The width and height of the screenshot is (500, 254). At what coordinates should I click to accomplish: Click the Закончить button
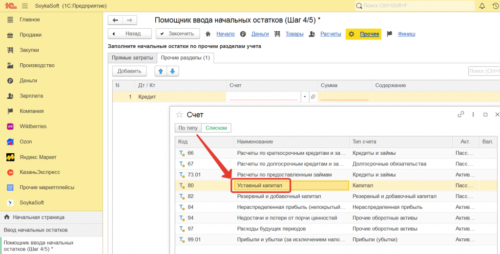click(178, 34)
